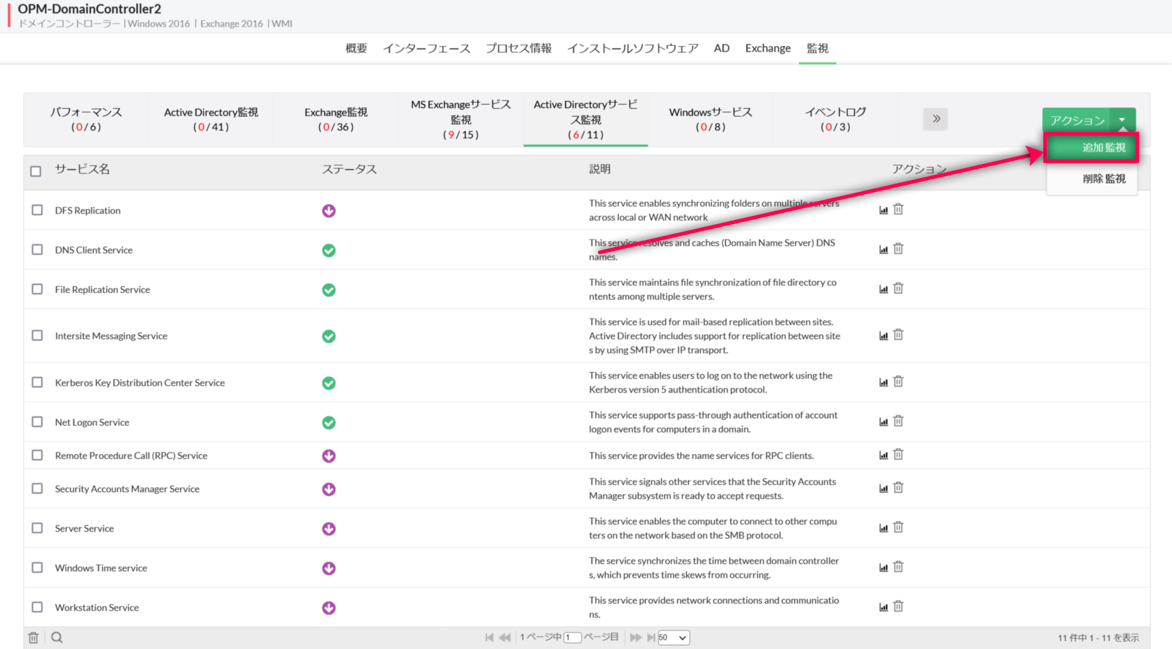
Task: Sort by the サービス名 column header
Action: tap(82, 169)
